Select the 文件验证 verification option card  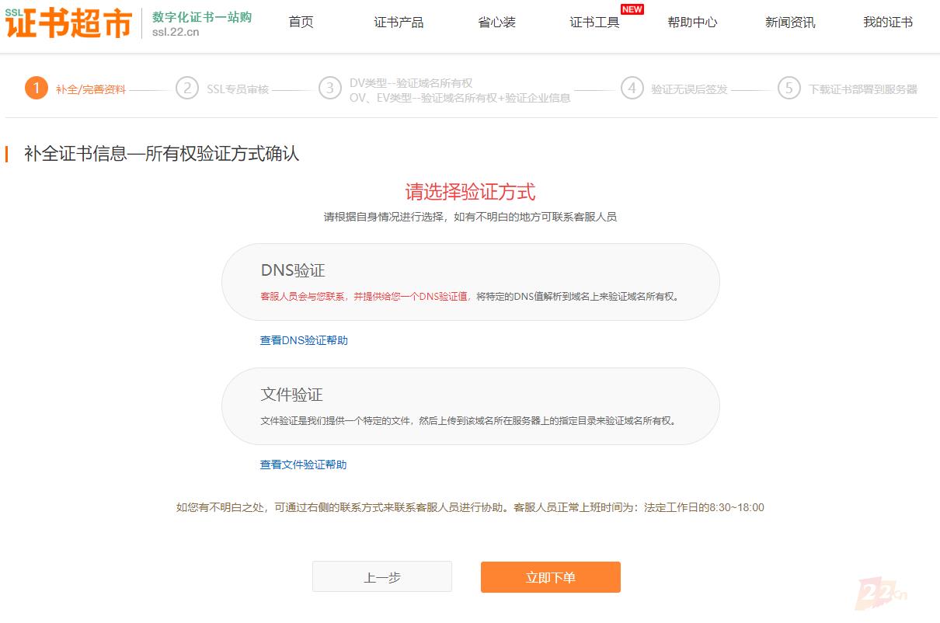click(470, 405)
